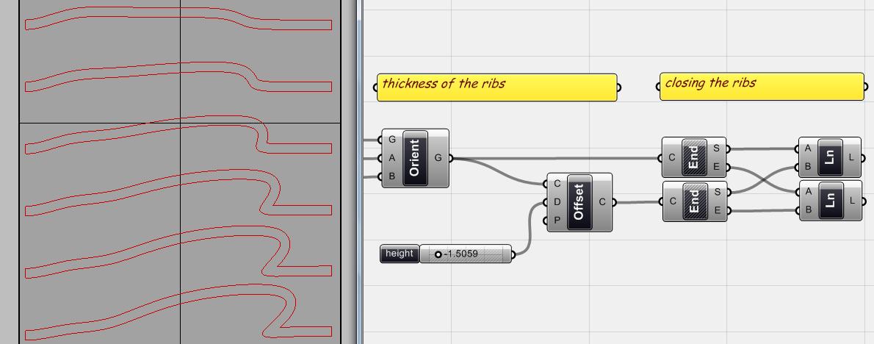Image resolution: width=874 pixels, height=344 pixels.
Task: Click upper Ln component A input
Action: [x=806, y=149]
